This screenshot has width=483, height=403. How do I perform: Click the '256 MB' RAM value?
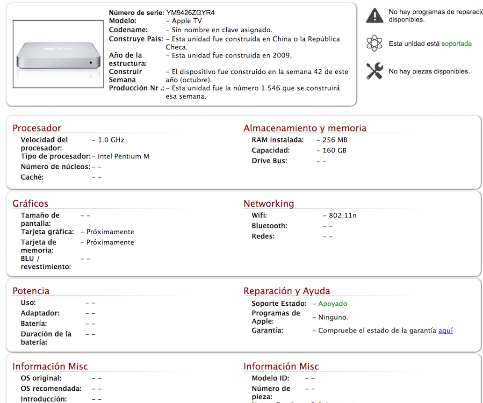(x=335, y=140)
